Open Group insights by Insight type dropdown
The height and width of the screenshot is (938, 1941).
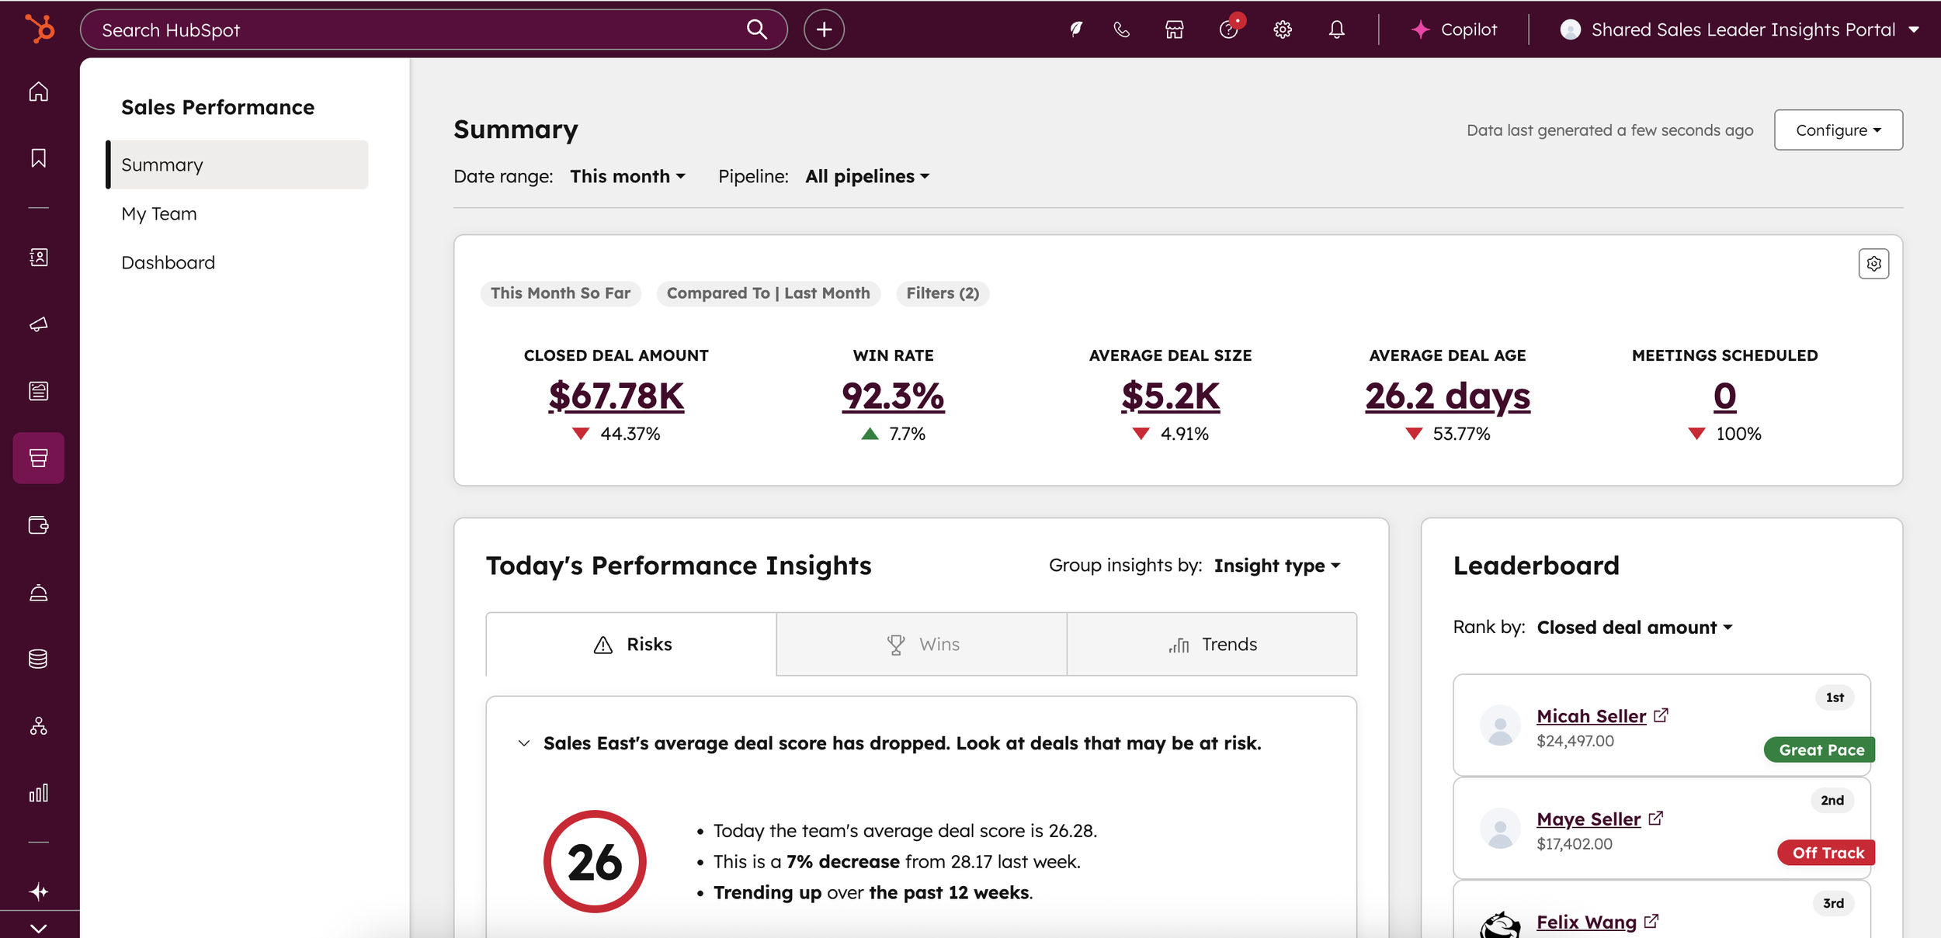[1277, 566]
